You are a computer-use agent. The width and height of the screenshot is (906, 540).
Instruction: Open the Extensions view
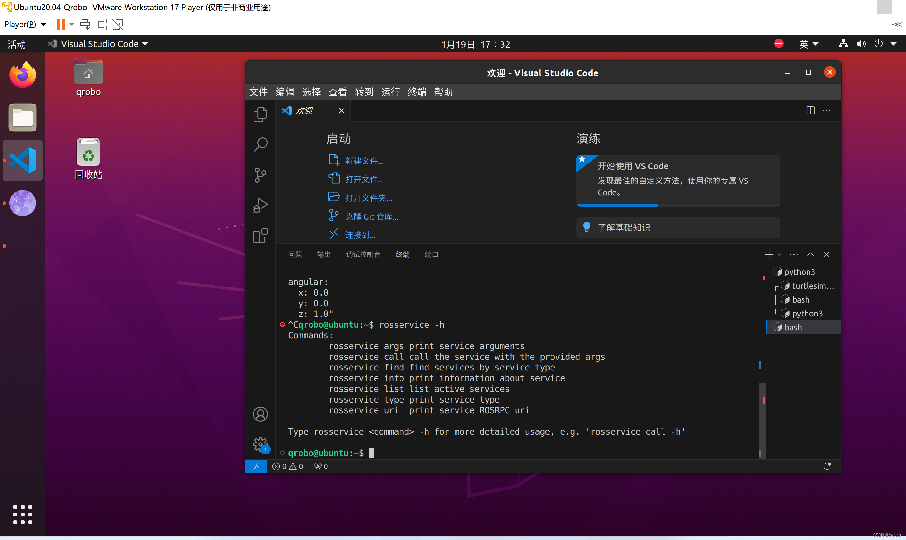tap(260, 236)
